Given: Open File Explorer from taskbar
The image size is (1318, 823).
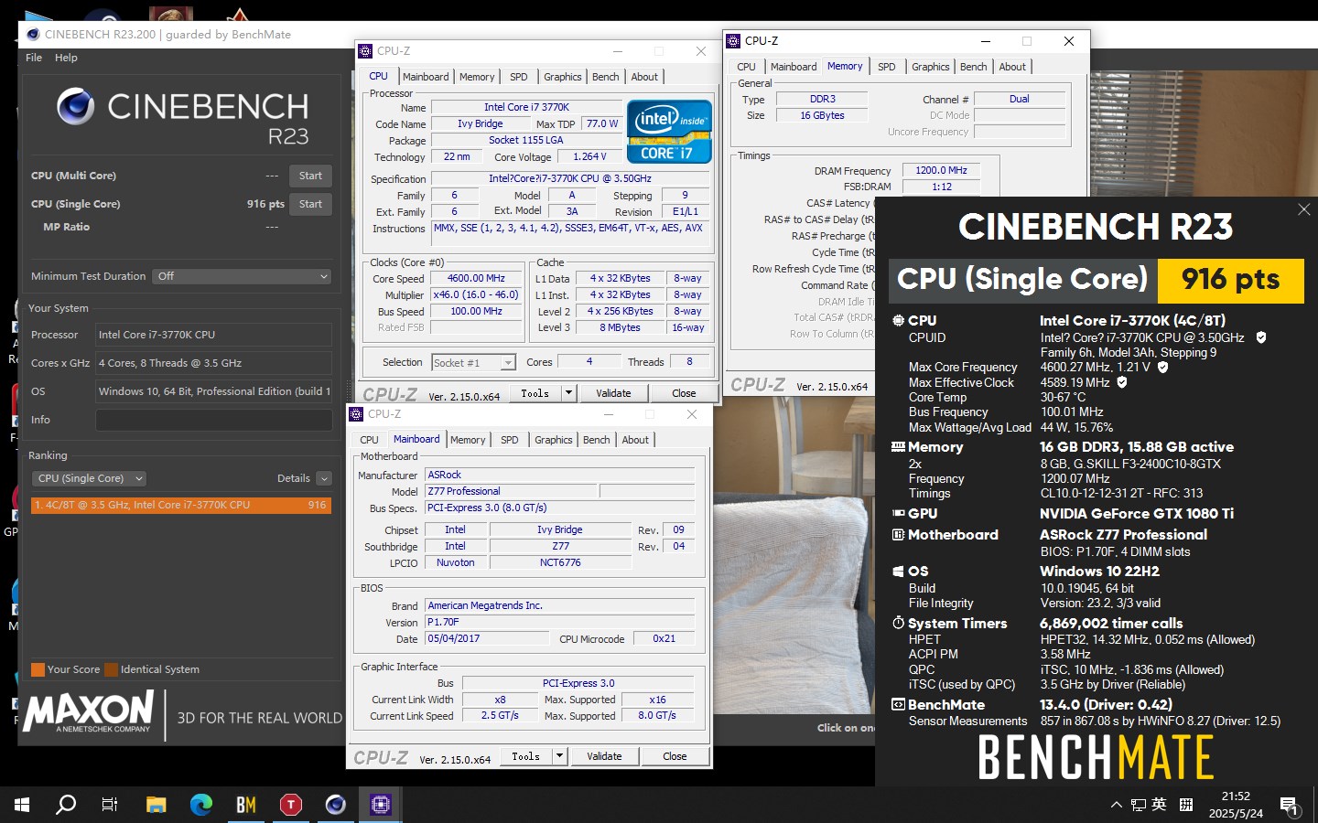Looking at the screenshot, I should pos(157,805).
